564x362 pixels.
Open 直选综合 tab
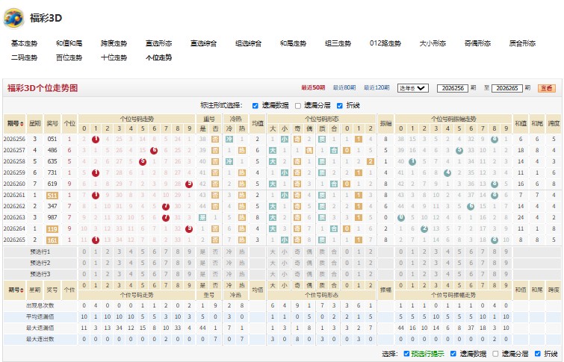tap(204, 43)
